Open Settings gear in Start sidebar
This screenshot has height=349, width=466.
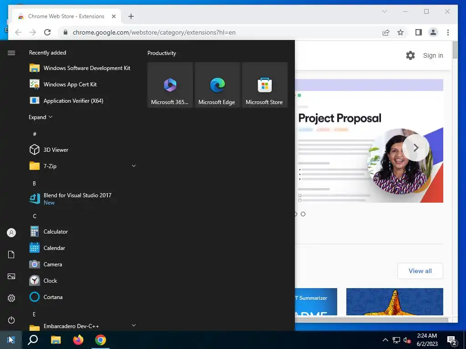click(x=11, y=298)
